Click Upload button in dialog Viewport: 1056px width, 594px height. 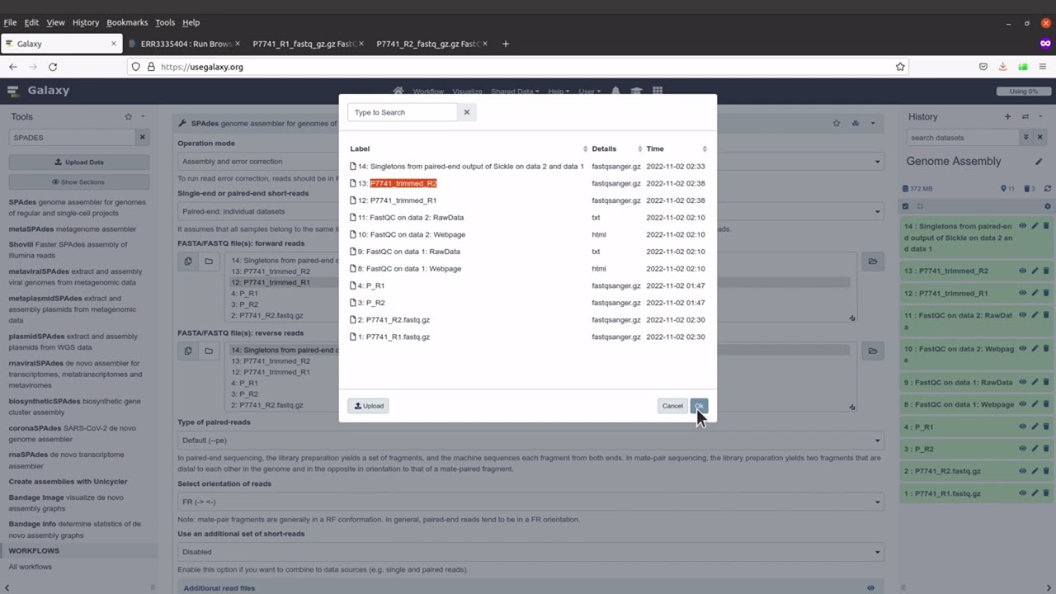(x=368, y=406)
